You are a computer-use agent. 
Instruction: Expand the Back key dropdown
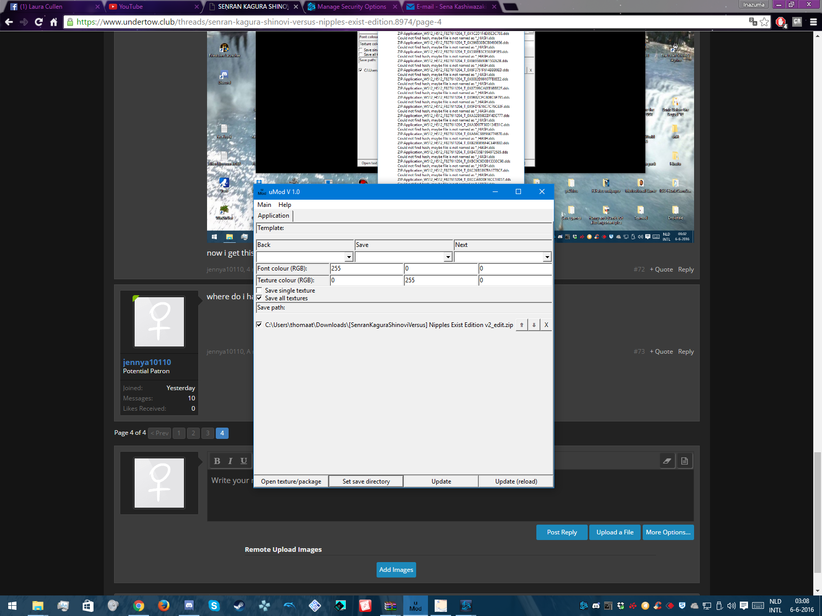349,257
